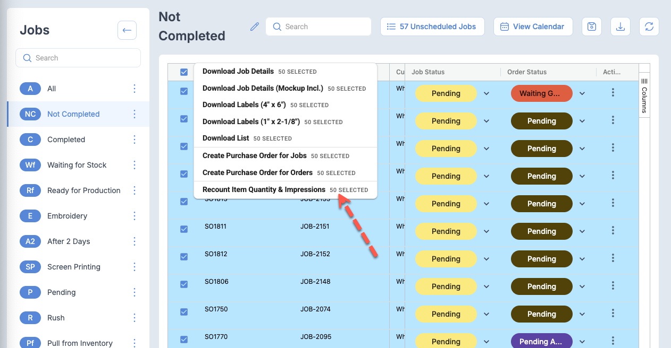Uncheck the select-all header checkbox
Viewport: 671px width, 348px height.
(184, 72)
